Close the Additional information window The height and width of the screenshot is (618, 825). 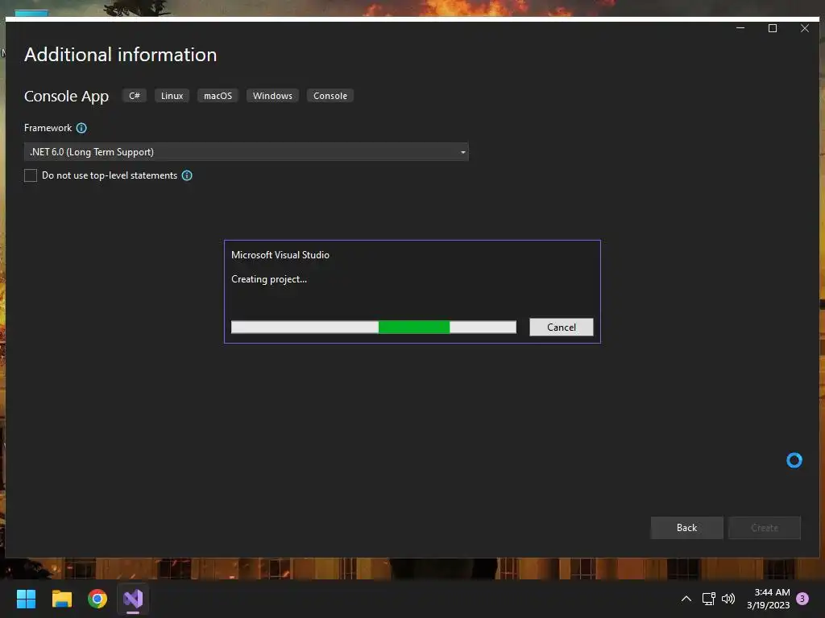pos(805,28)
